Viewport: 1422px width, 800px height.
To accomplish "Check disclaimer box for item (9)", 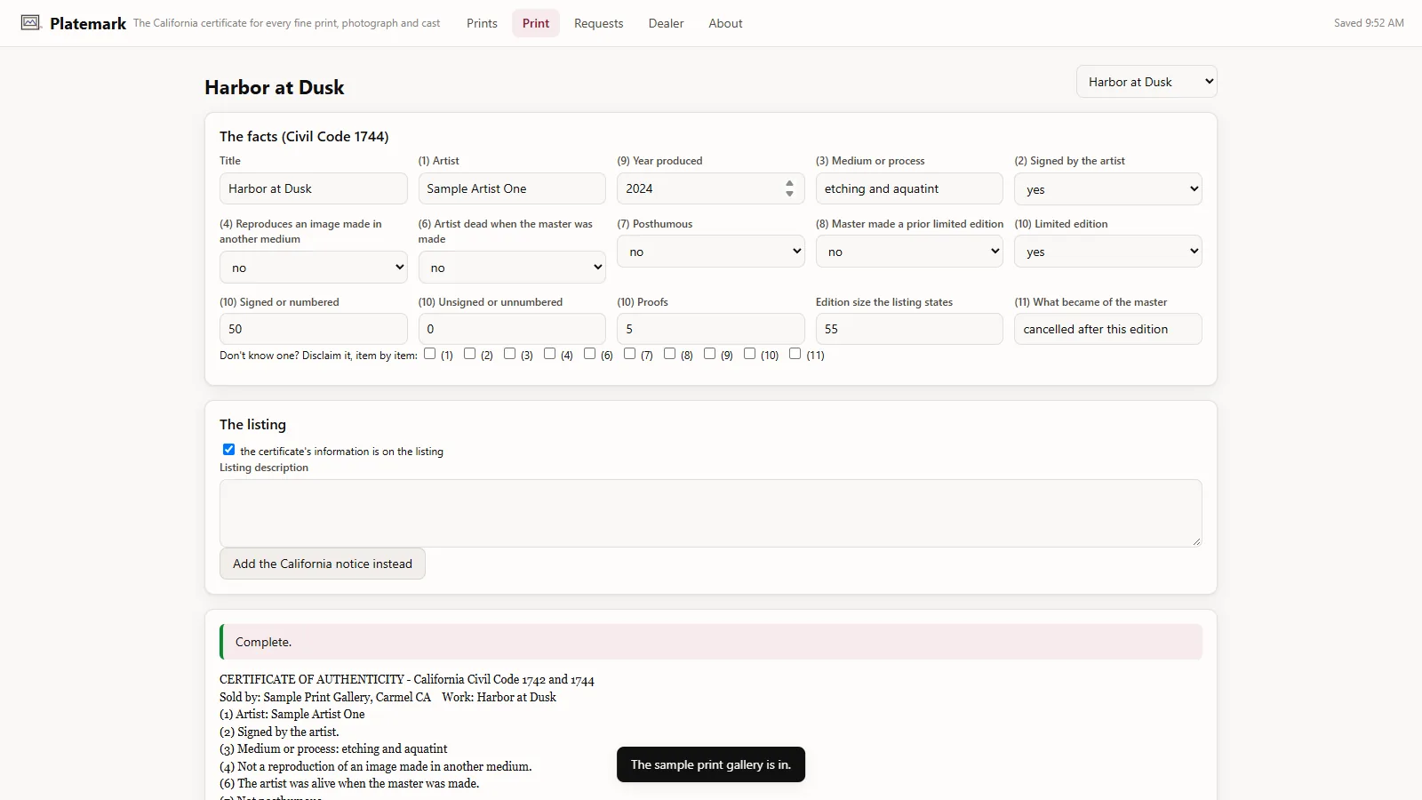I will tap(710, 354).
